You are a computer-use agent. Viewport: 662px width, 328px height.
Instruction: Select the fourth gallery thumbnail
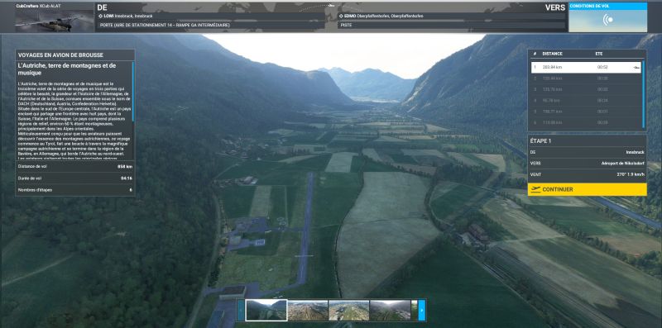click(x=390, y=311)
